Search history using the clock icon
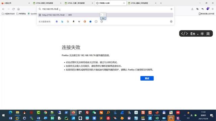This screenshot has height=121, width=216. click(x=102, y=22)
